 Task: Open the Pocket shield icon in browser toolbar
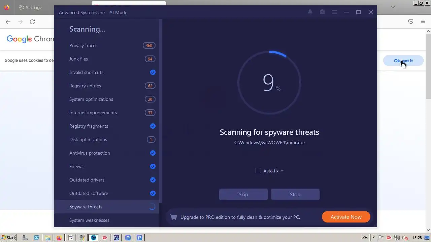411,22
